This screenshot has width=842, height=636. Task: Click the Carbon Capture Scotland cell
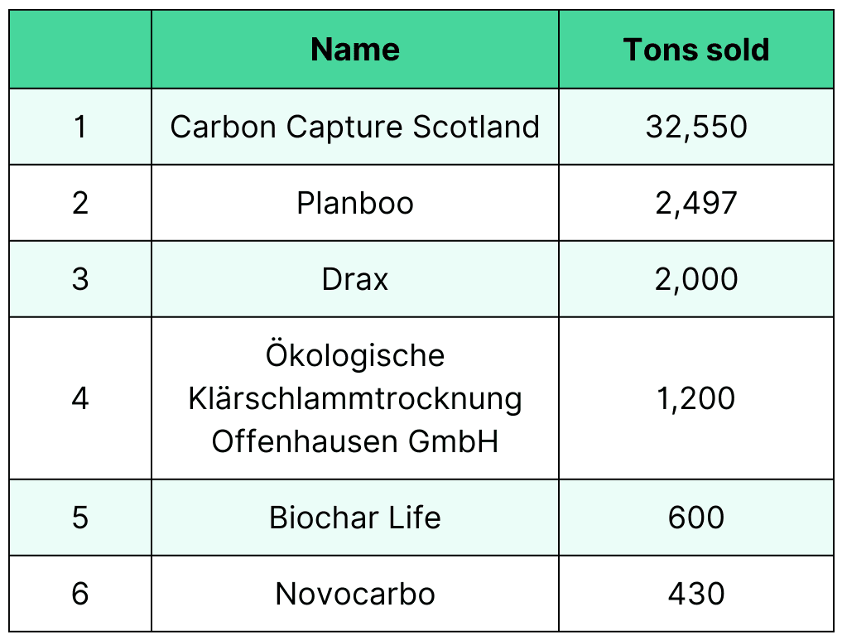355,127
